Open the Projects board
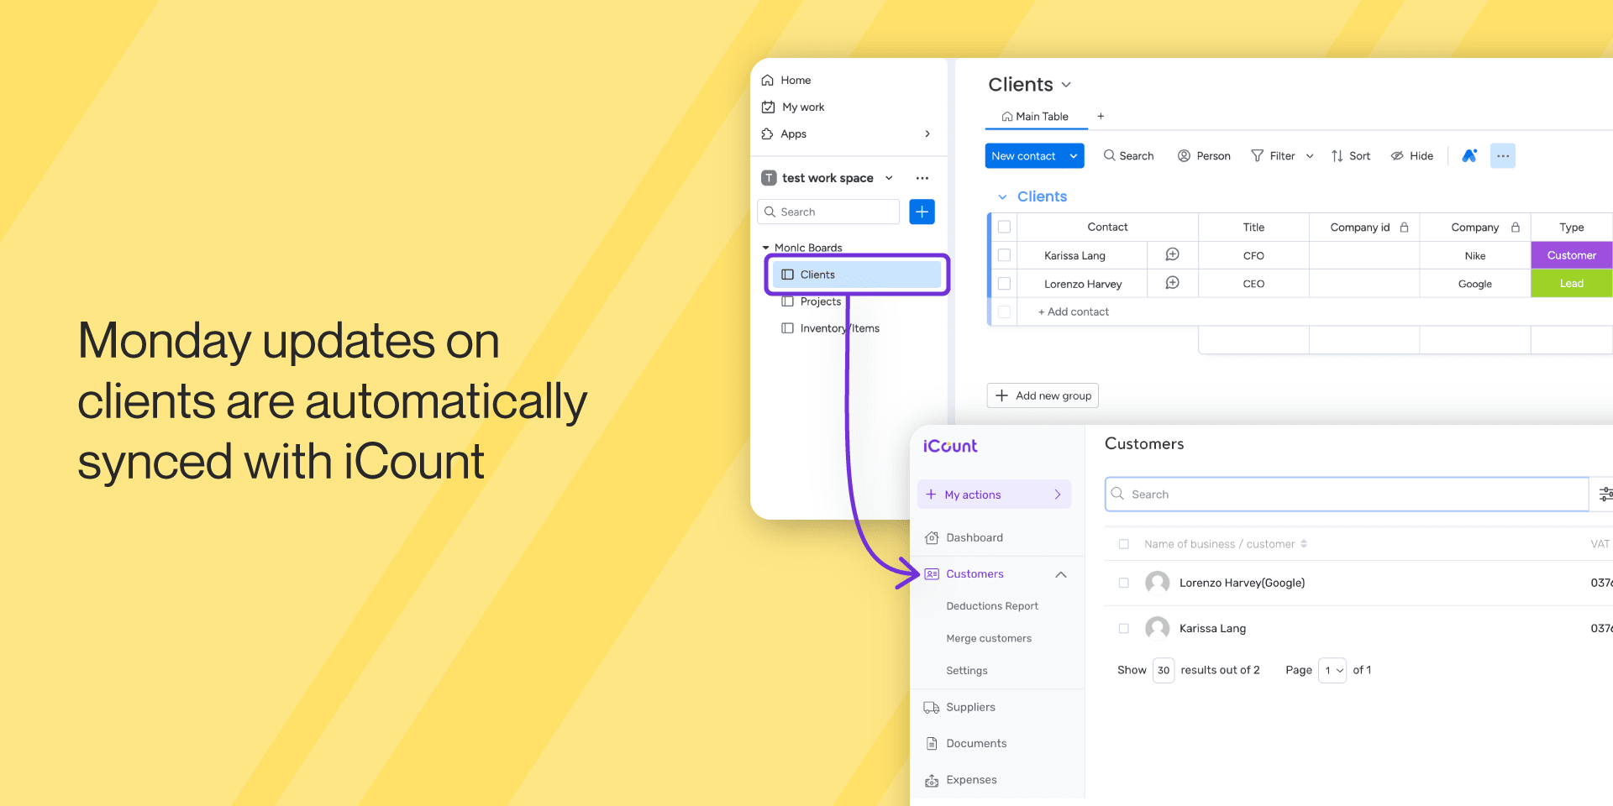Screen dimensions: 1613x806 tap(812, 301)
